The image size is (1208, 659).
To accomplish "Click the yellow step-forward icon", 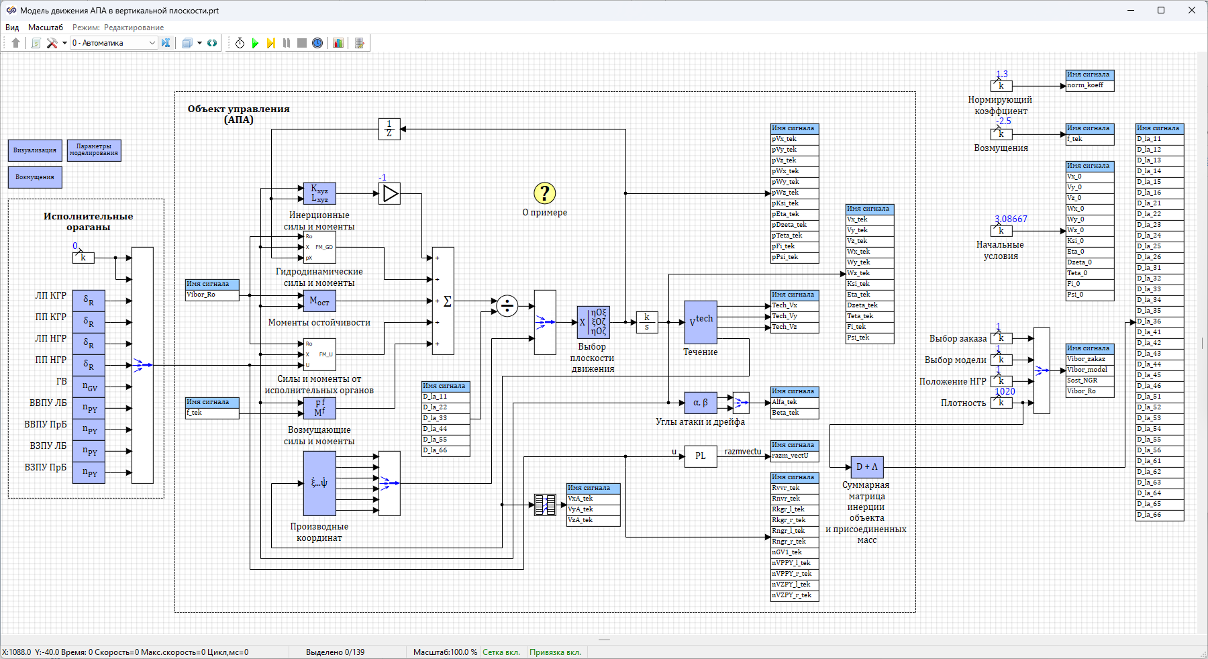I will pyautogui.click(x=270, y=43).
